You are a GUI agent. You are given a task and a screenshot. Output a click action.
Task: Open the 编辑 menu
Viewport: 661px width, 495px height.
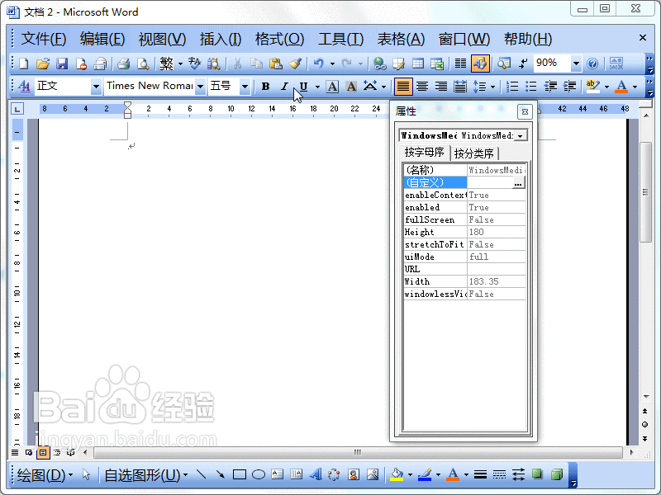(x=102, y=39)
